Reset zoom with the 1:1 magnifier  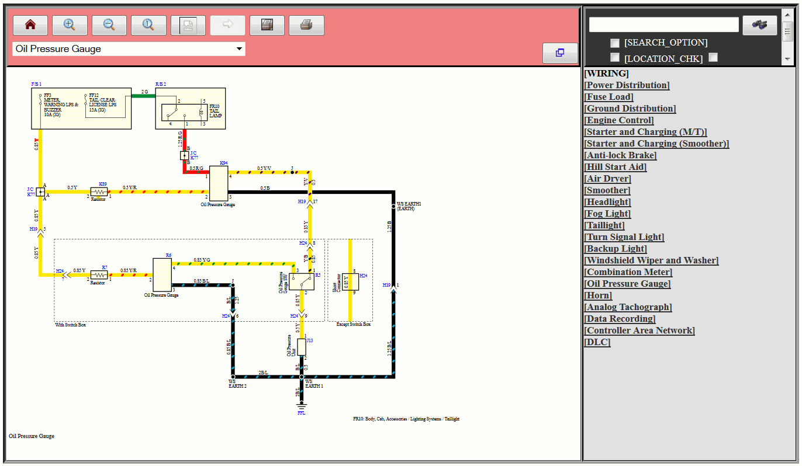(x=148, y=25)
